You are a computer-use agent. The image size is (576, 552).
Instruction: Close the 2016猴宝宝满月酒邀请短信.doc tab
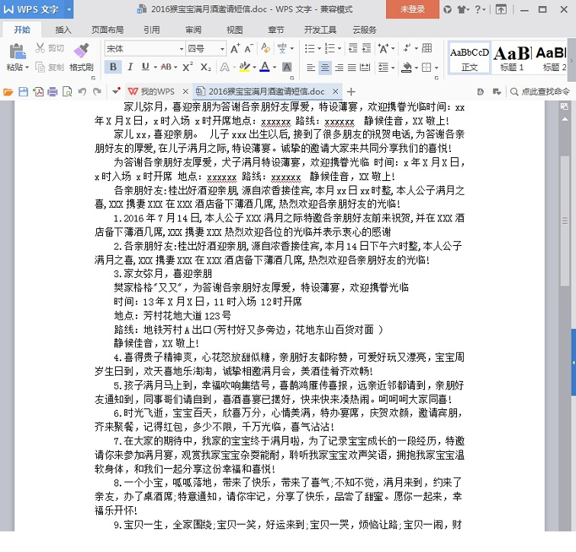click(335, 92)
